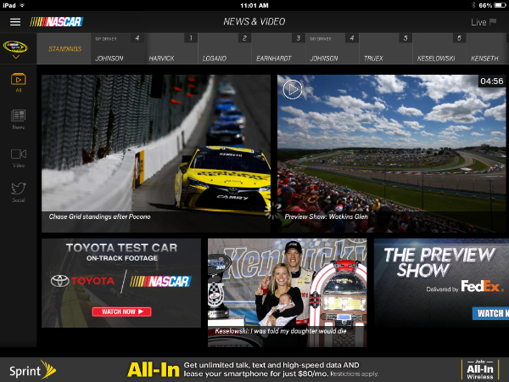Tap the NASCAR logo in header
The width and height of the screenshot is (509, 382).
click(57, 22)
